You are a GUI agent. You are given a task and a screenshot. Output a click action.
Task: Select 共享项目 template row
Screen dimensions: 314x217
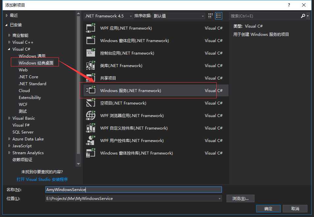pos(156,78)
